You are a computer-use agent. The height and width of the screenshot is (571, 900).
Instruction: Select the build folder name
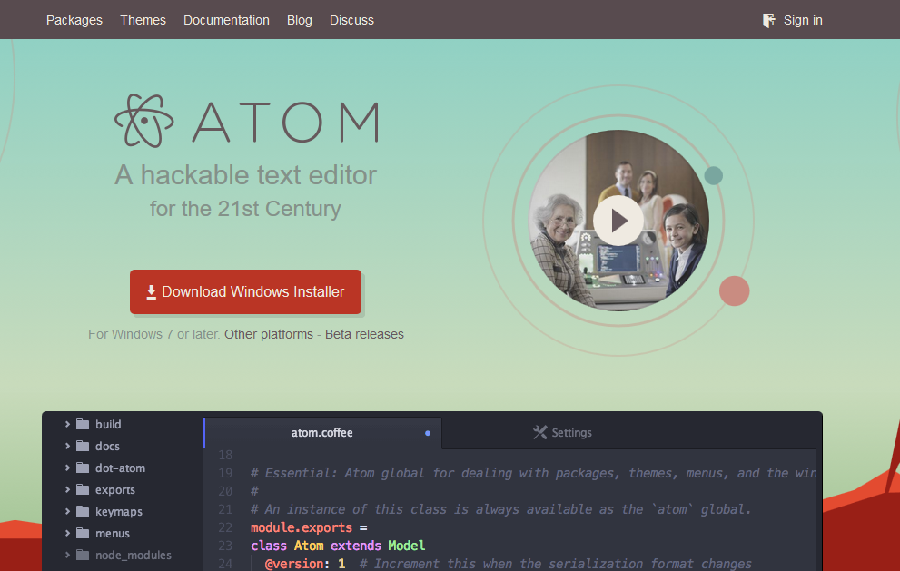click(x=108, y=424)
